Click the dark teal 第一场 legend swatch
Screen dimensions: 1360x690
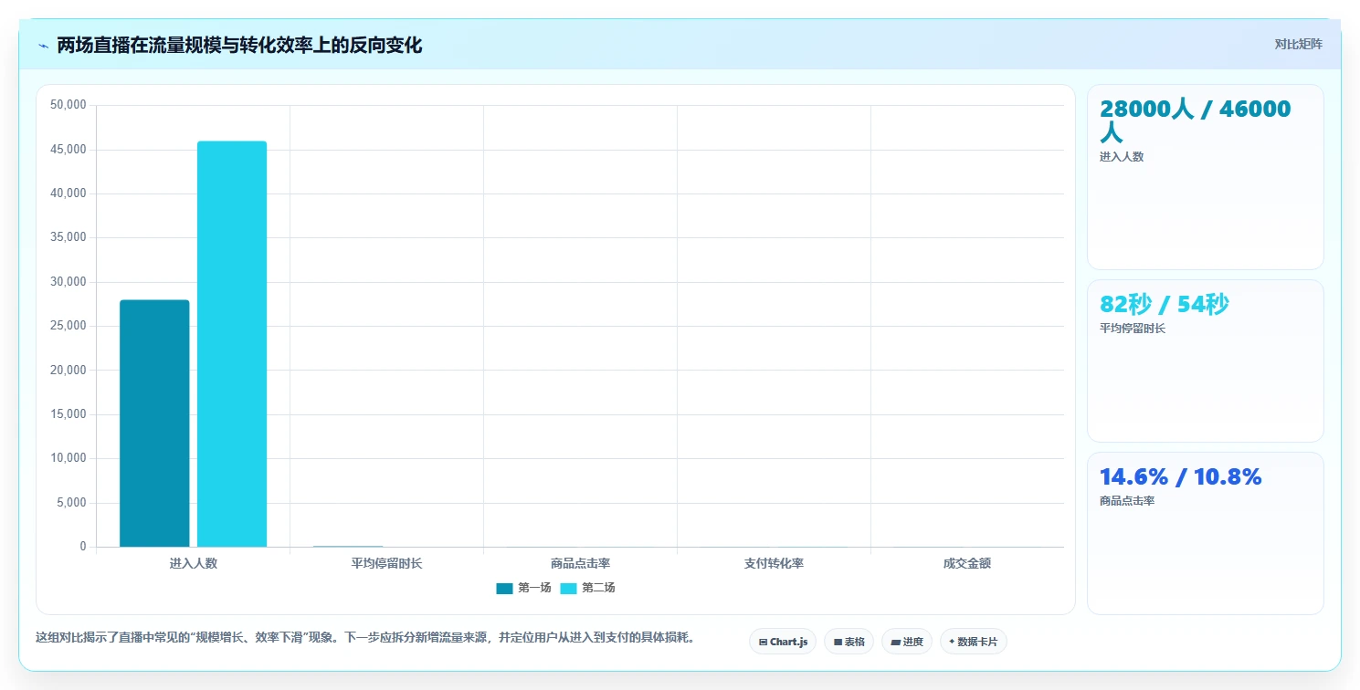pyautogui.click(x=505, y=588)
